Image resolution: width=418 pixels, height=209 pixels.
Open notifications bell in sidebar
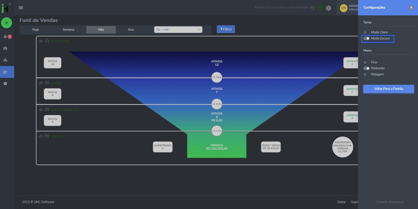[5, 37]
